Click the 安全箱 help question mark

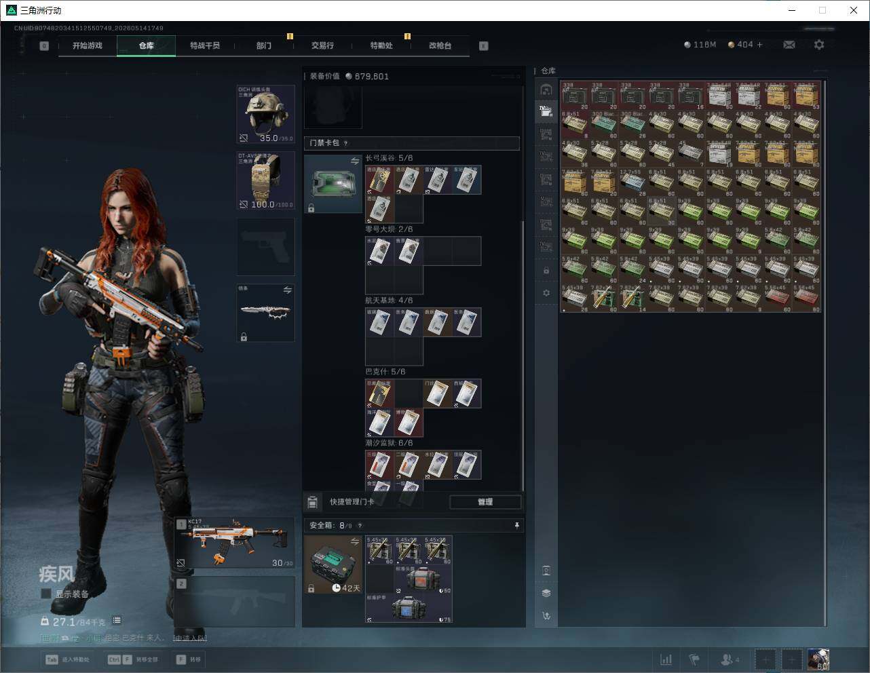[360, 525]
